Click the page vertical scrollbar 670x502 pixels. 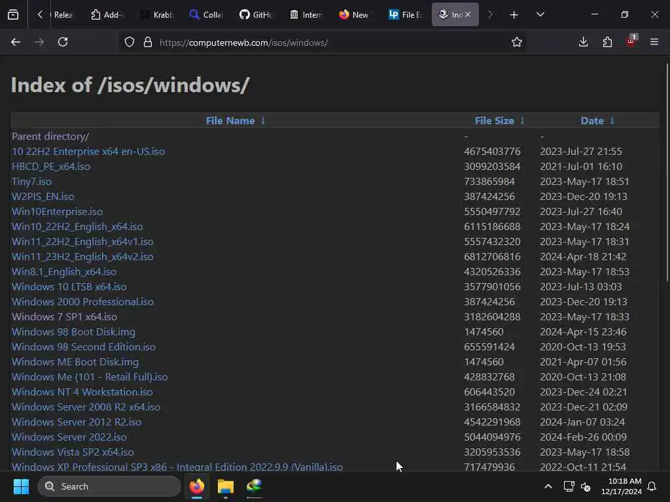667,172
